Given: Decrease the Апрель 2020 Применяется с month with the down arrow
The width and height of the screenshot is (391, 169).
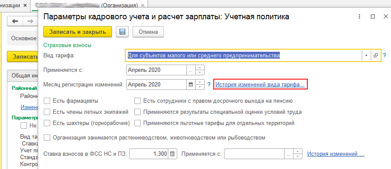Looking at the screenshot, I should 200,73.
